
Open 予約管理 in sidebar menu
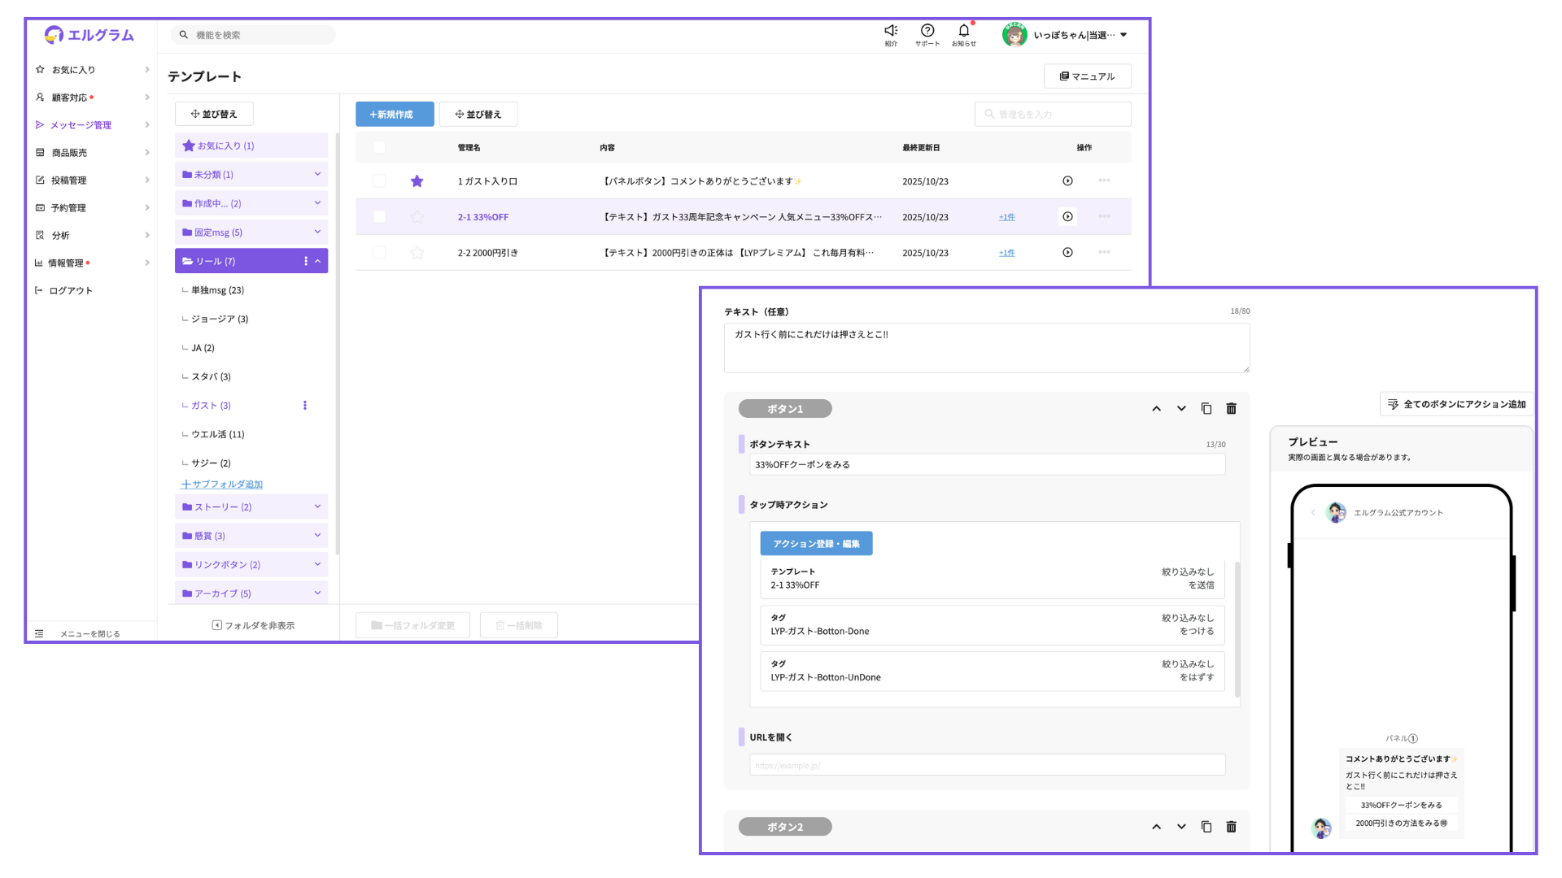68,208
